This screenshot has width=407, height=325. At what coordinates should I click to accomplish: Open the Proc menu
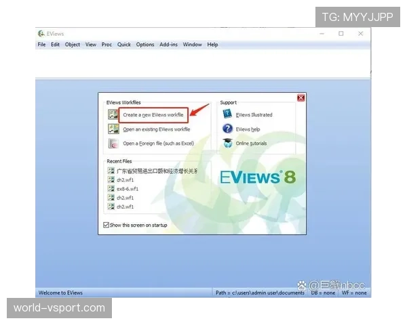click(x=106, y=44)
